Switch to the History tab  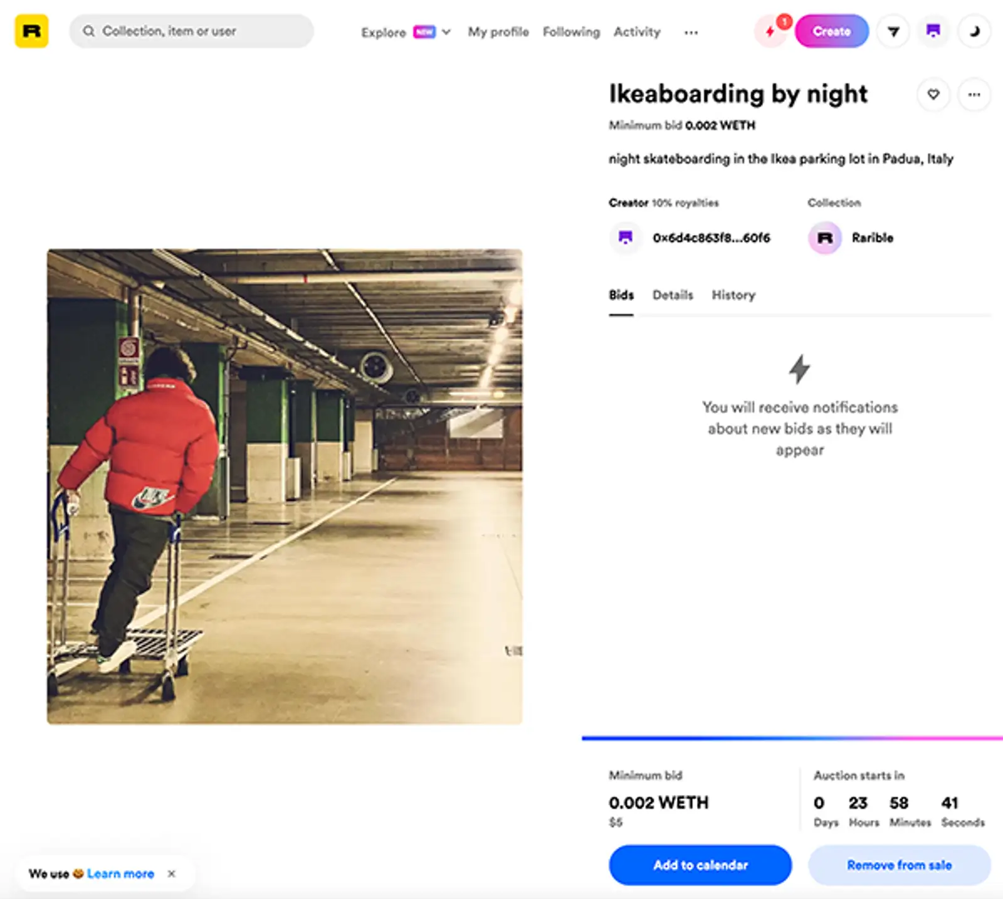[x=733, y=295]
